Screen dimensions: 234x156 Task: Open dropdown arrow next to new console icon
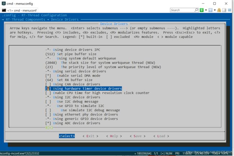(x=206, y=10)
